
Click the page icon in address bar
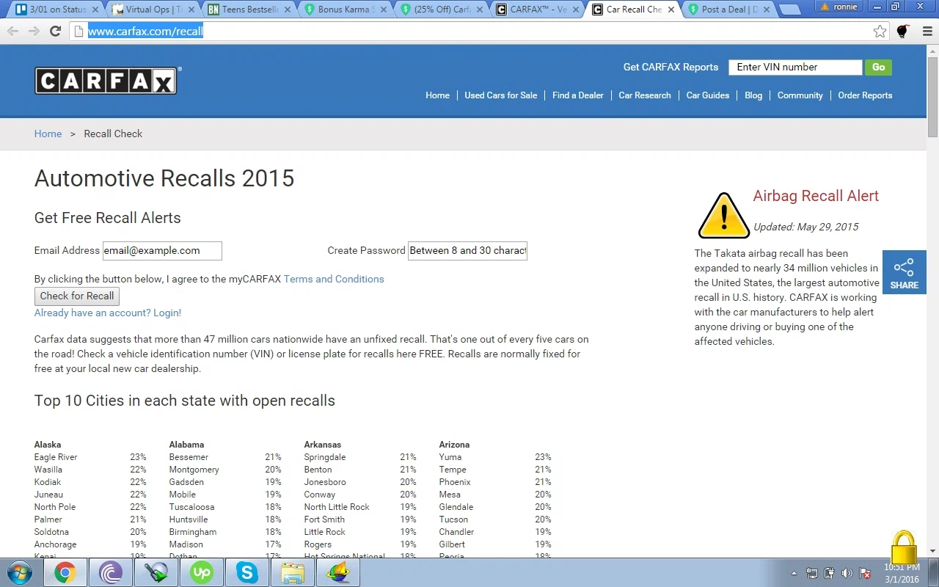pyautogui.click(x=78, y=32)
